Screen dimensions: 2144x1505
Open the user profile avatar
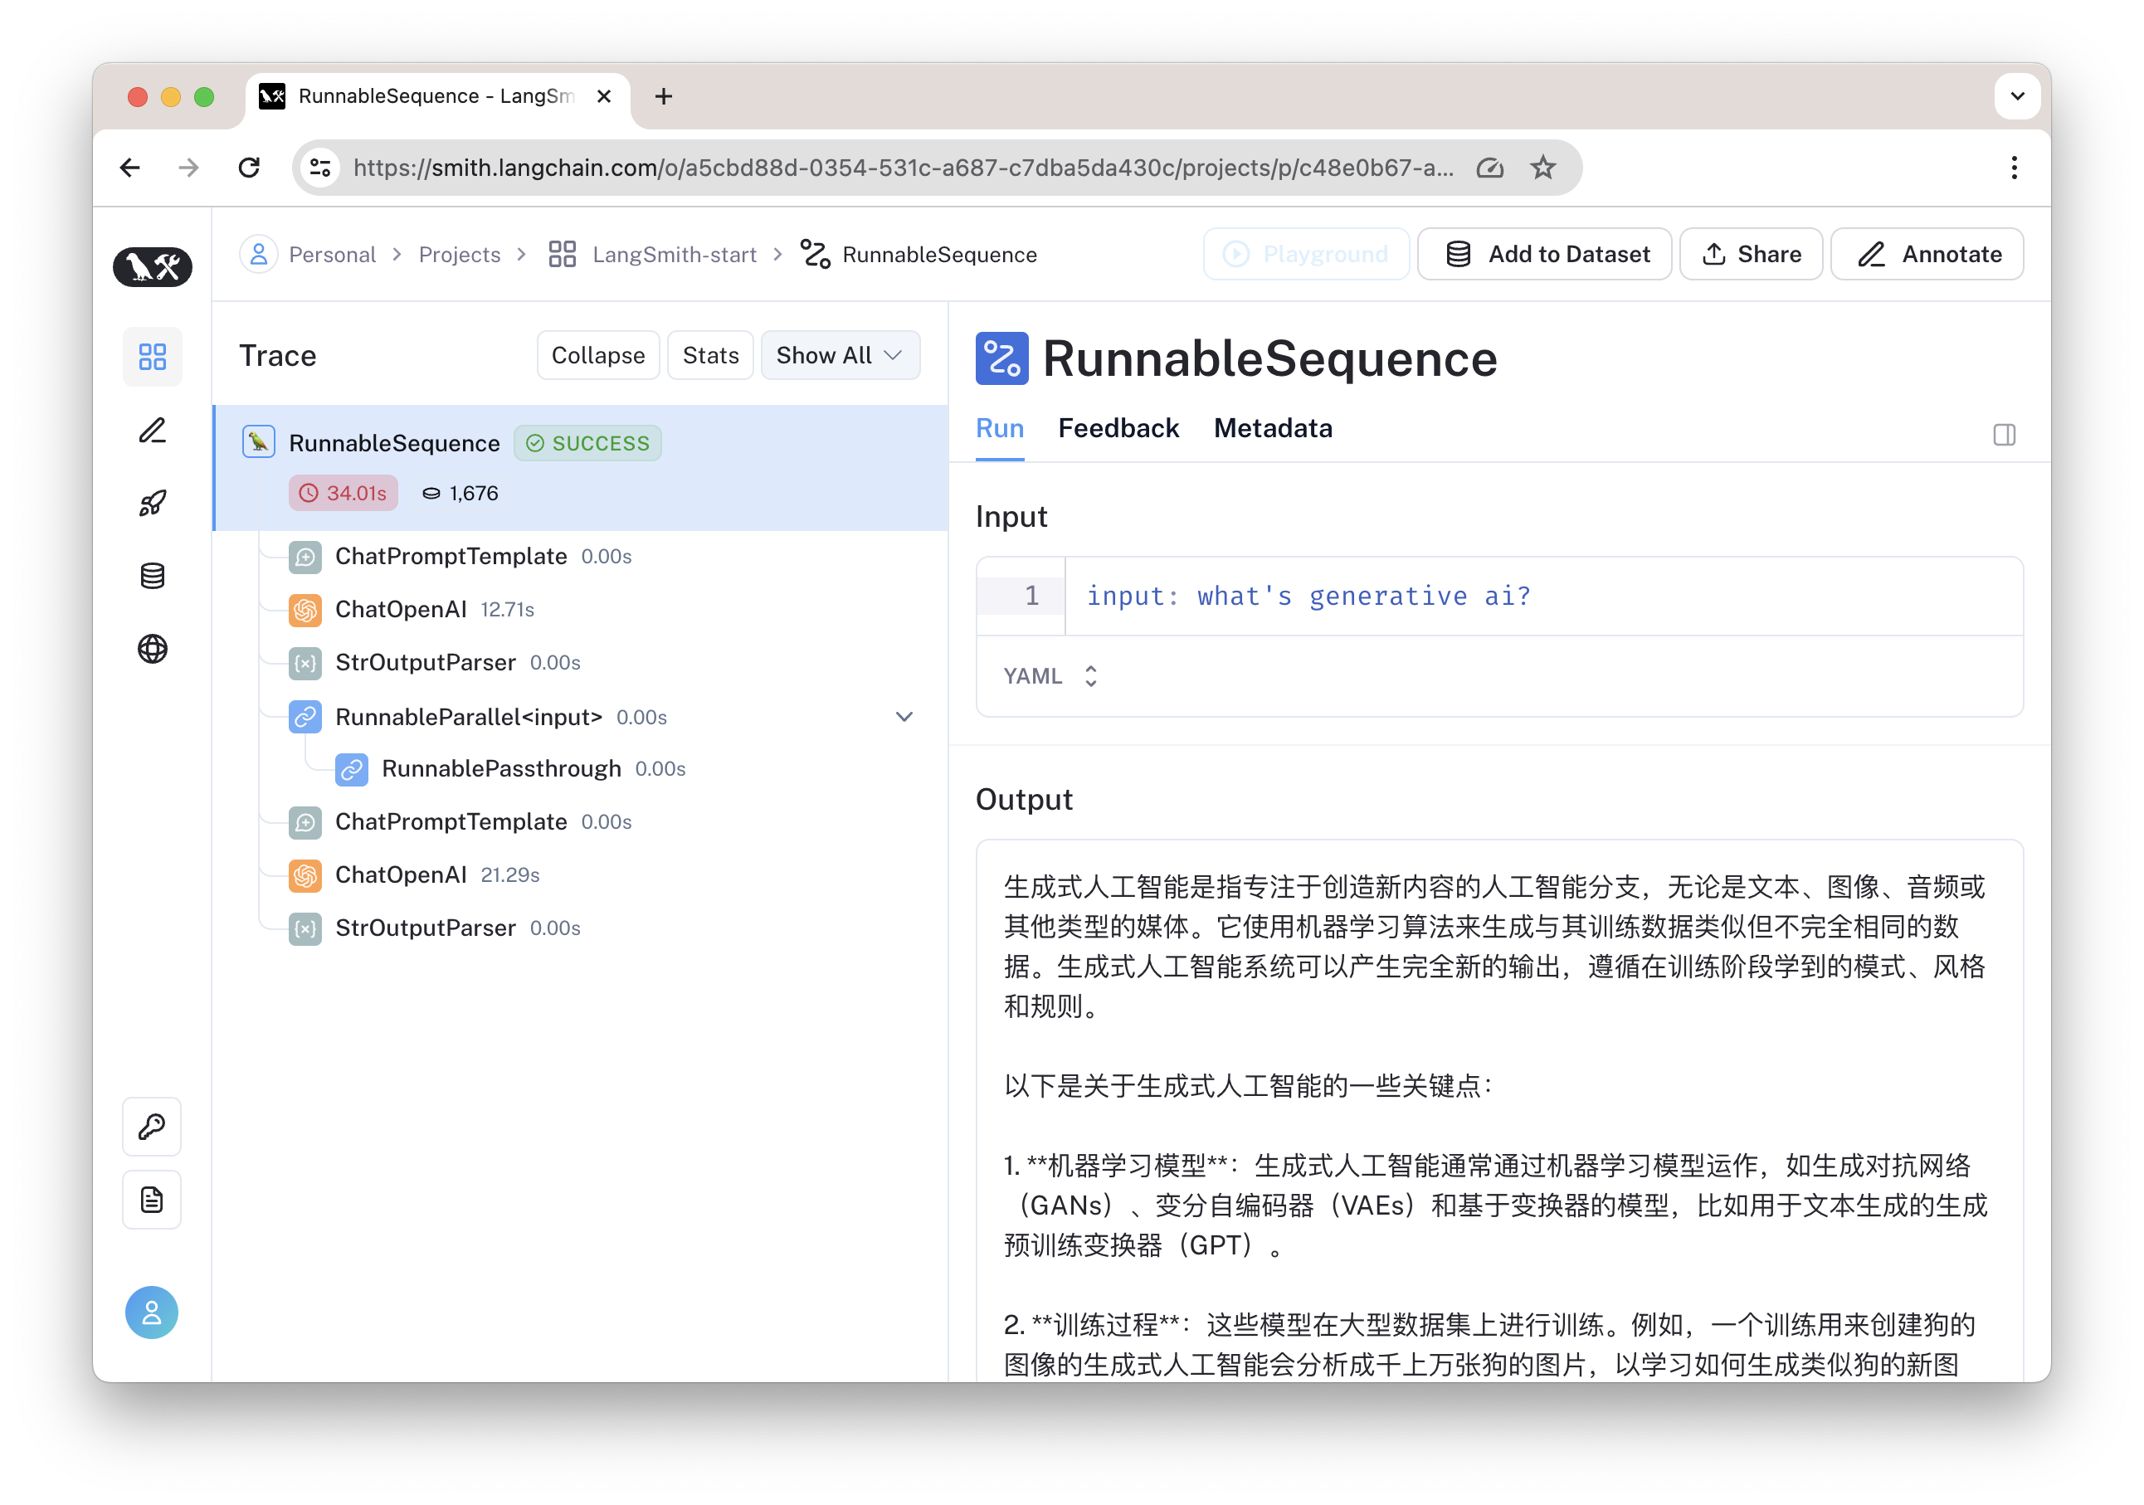[x=152, y=1313]
